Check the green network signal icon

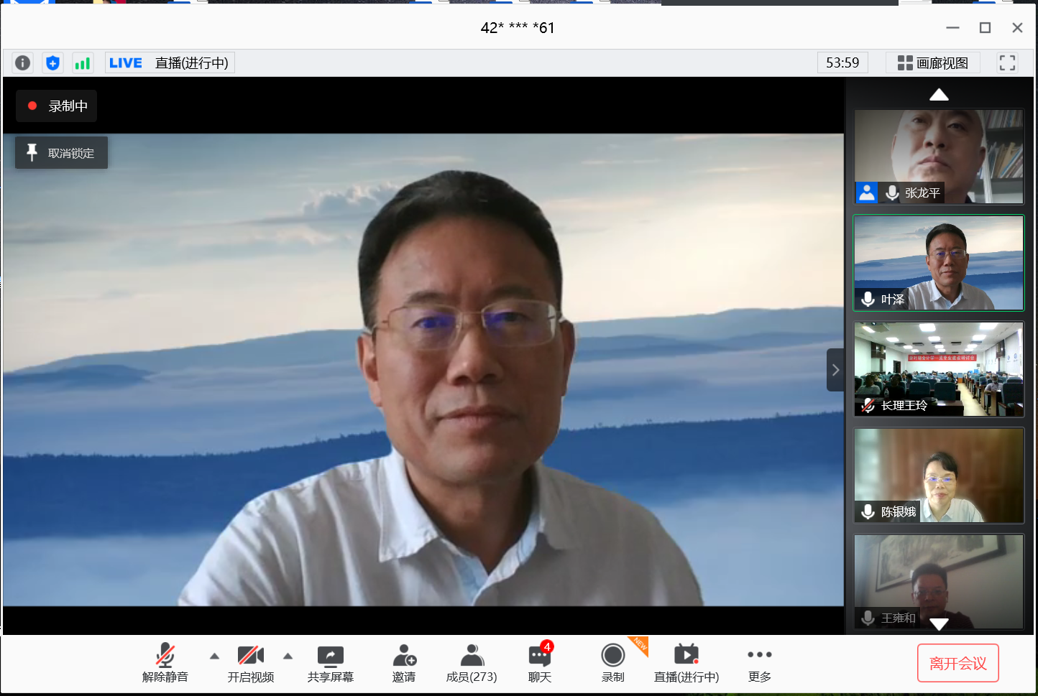tap(83, 63)
